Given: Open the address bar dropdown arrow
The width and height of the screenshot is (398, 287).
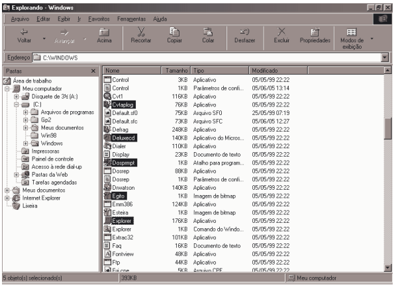Looking at the screenshot, I should pos(385,58).
